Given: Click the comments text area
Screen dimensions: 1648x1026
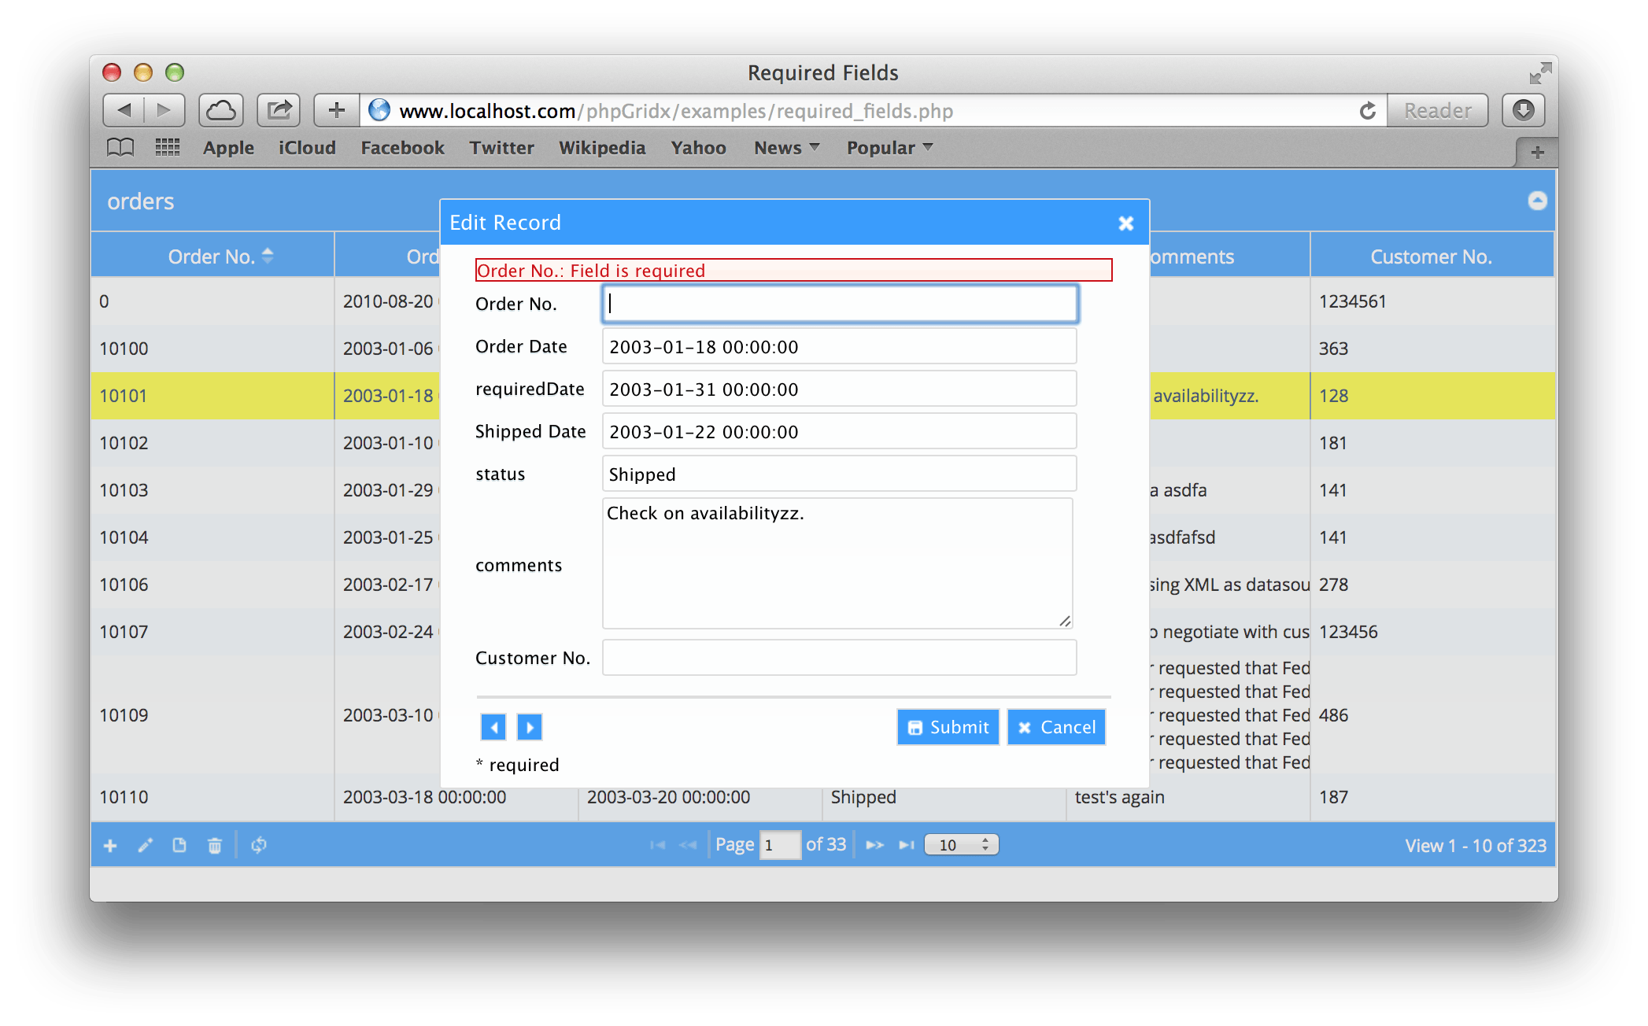Looking at the screenshot, I should click(837, 563).
